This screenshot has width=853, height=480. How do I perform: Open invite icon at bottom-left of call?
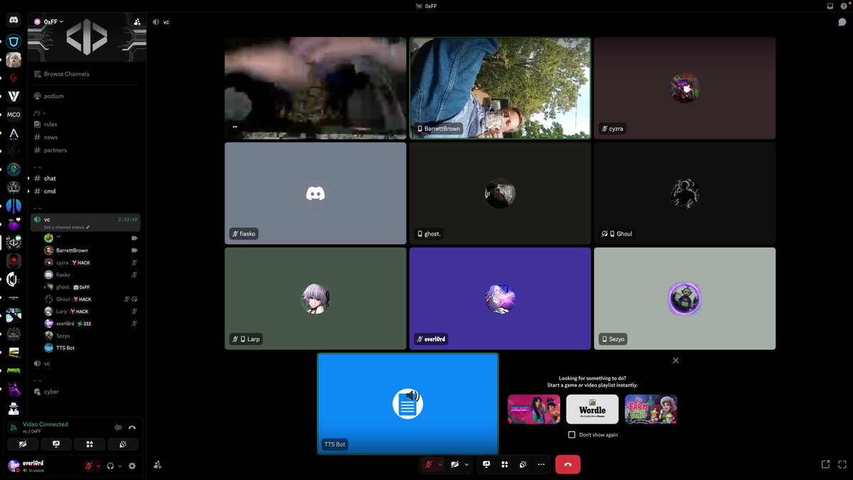point(157,464)
